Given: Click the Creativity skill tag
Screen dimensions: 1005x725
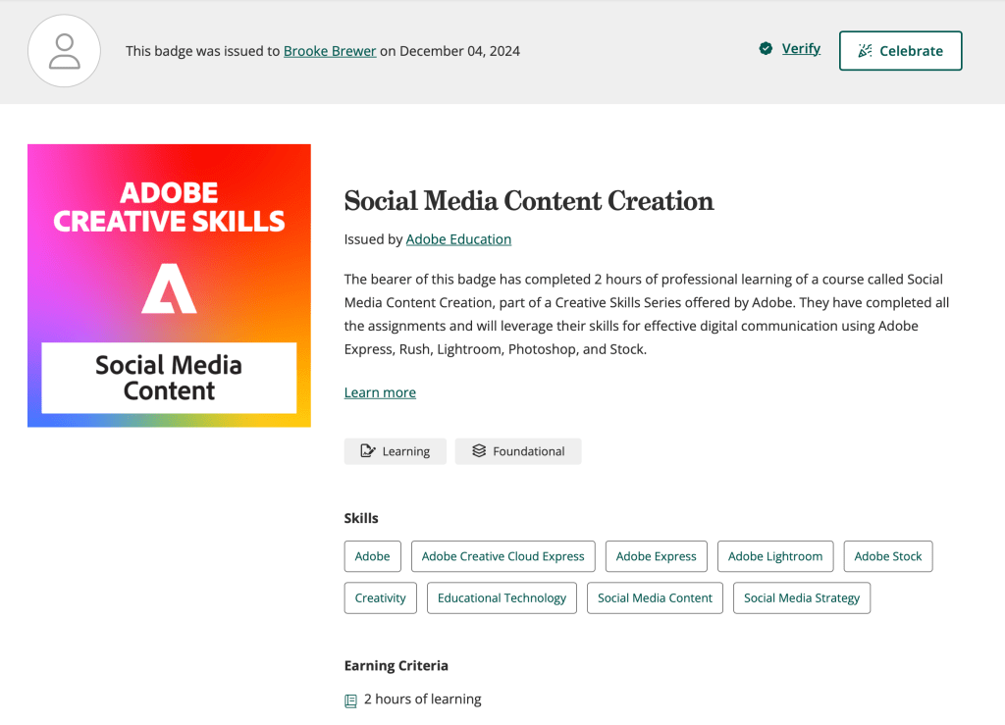Looking at the screenshot, I should pos(381,598).
